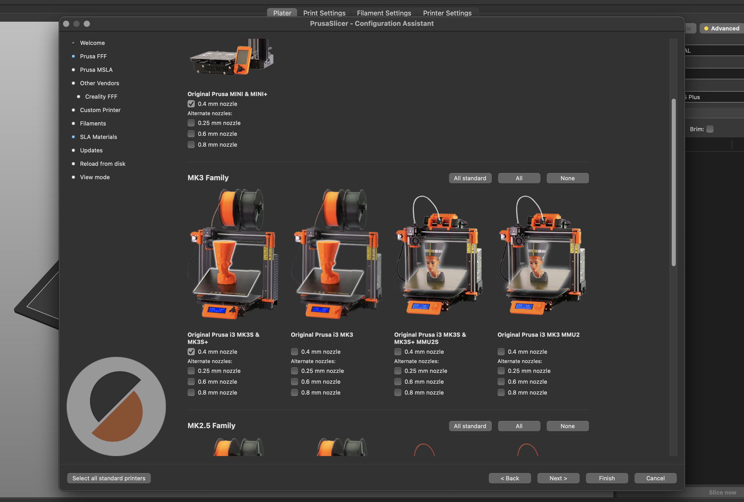
Task: Check 0.25 mm nozzle for Original Prusa i3 MK3
Action: [295, 371]
